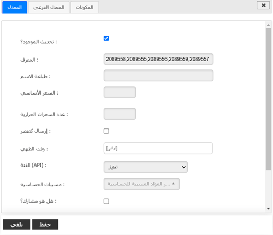Click the arrow in the allergens selector

click(x=173, y=184)
